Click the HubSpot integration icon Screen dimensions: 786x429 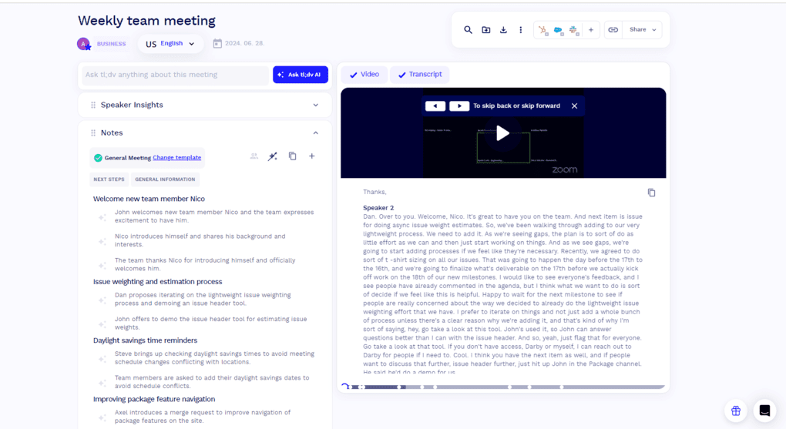coord(543,30)
